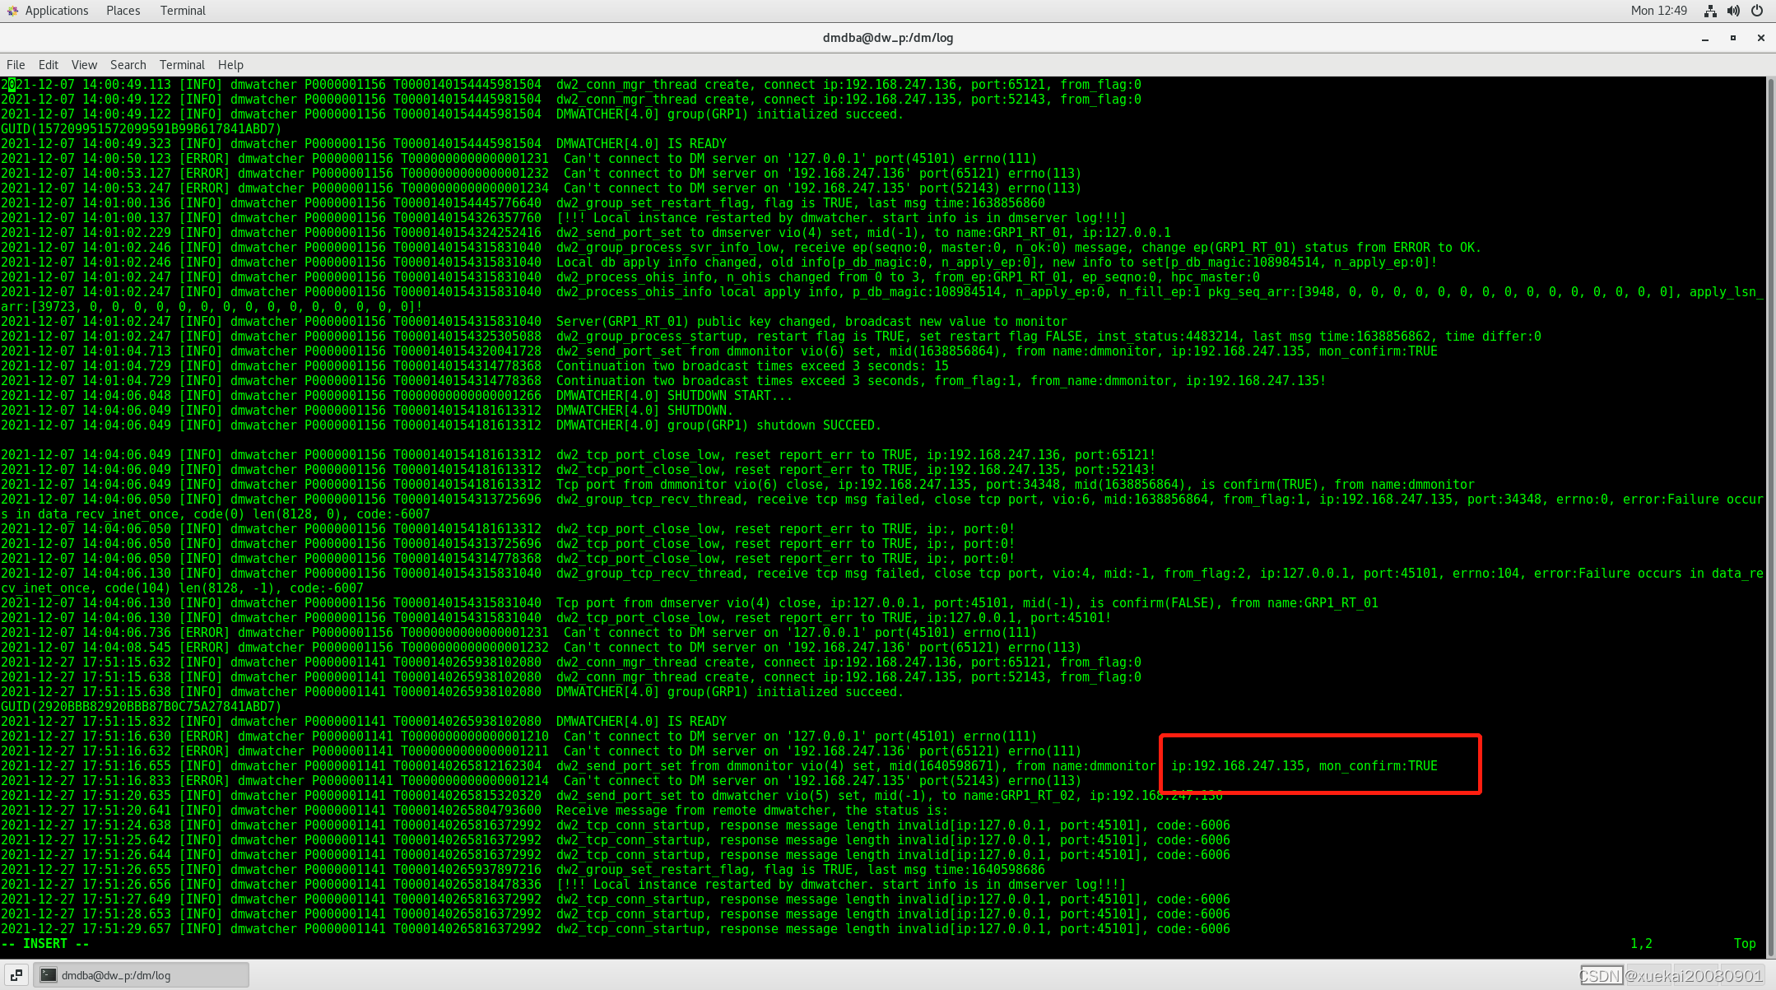Click the last log line at 17:51:29.657
Screen dimensions: 1776x990
pyautogui.click(x=616, y=929)
